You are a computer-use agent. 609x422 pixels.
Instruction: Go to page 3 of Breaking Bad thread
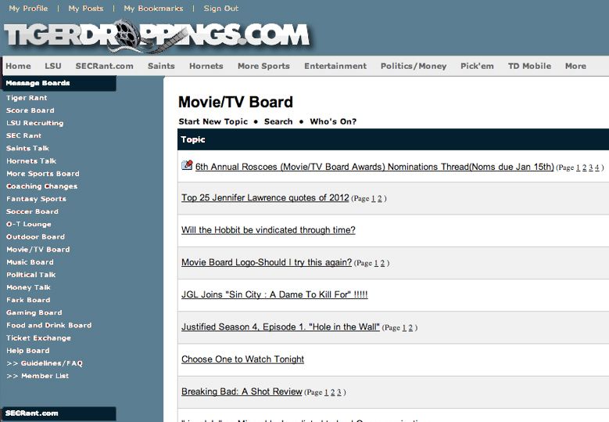coord(339,392)
